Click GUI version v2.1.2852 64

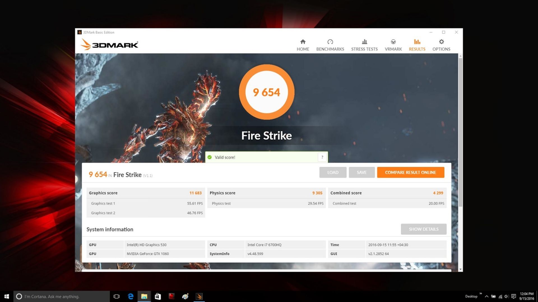coord(378,254)
